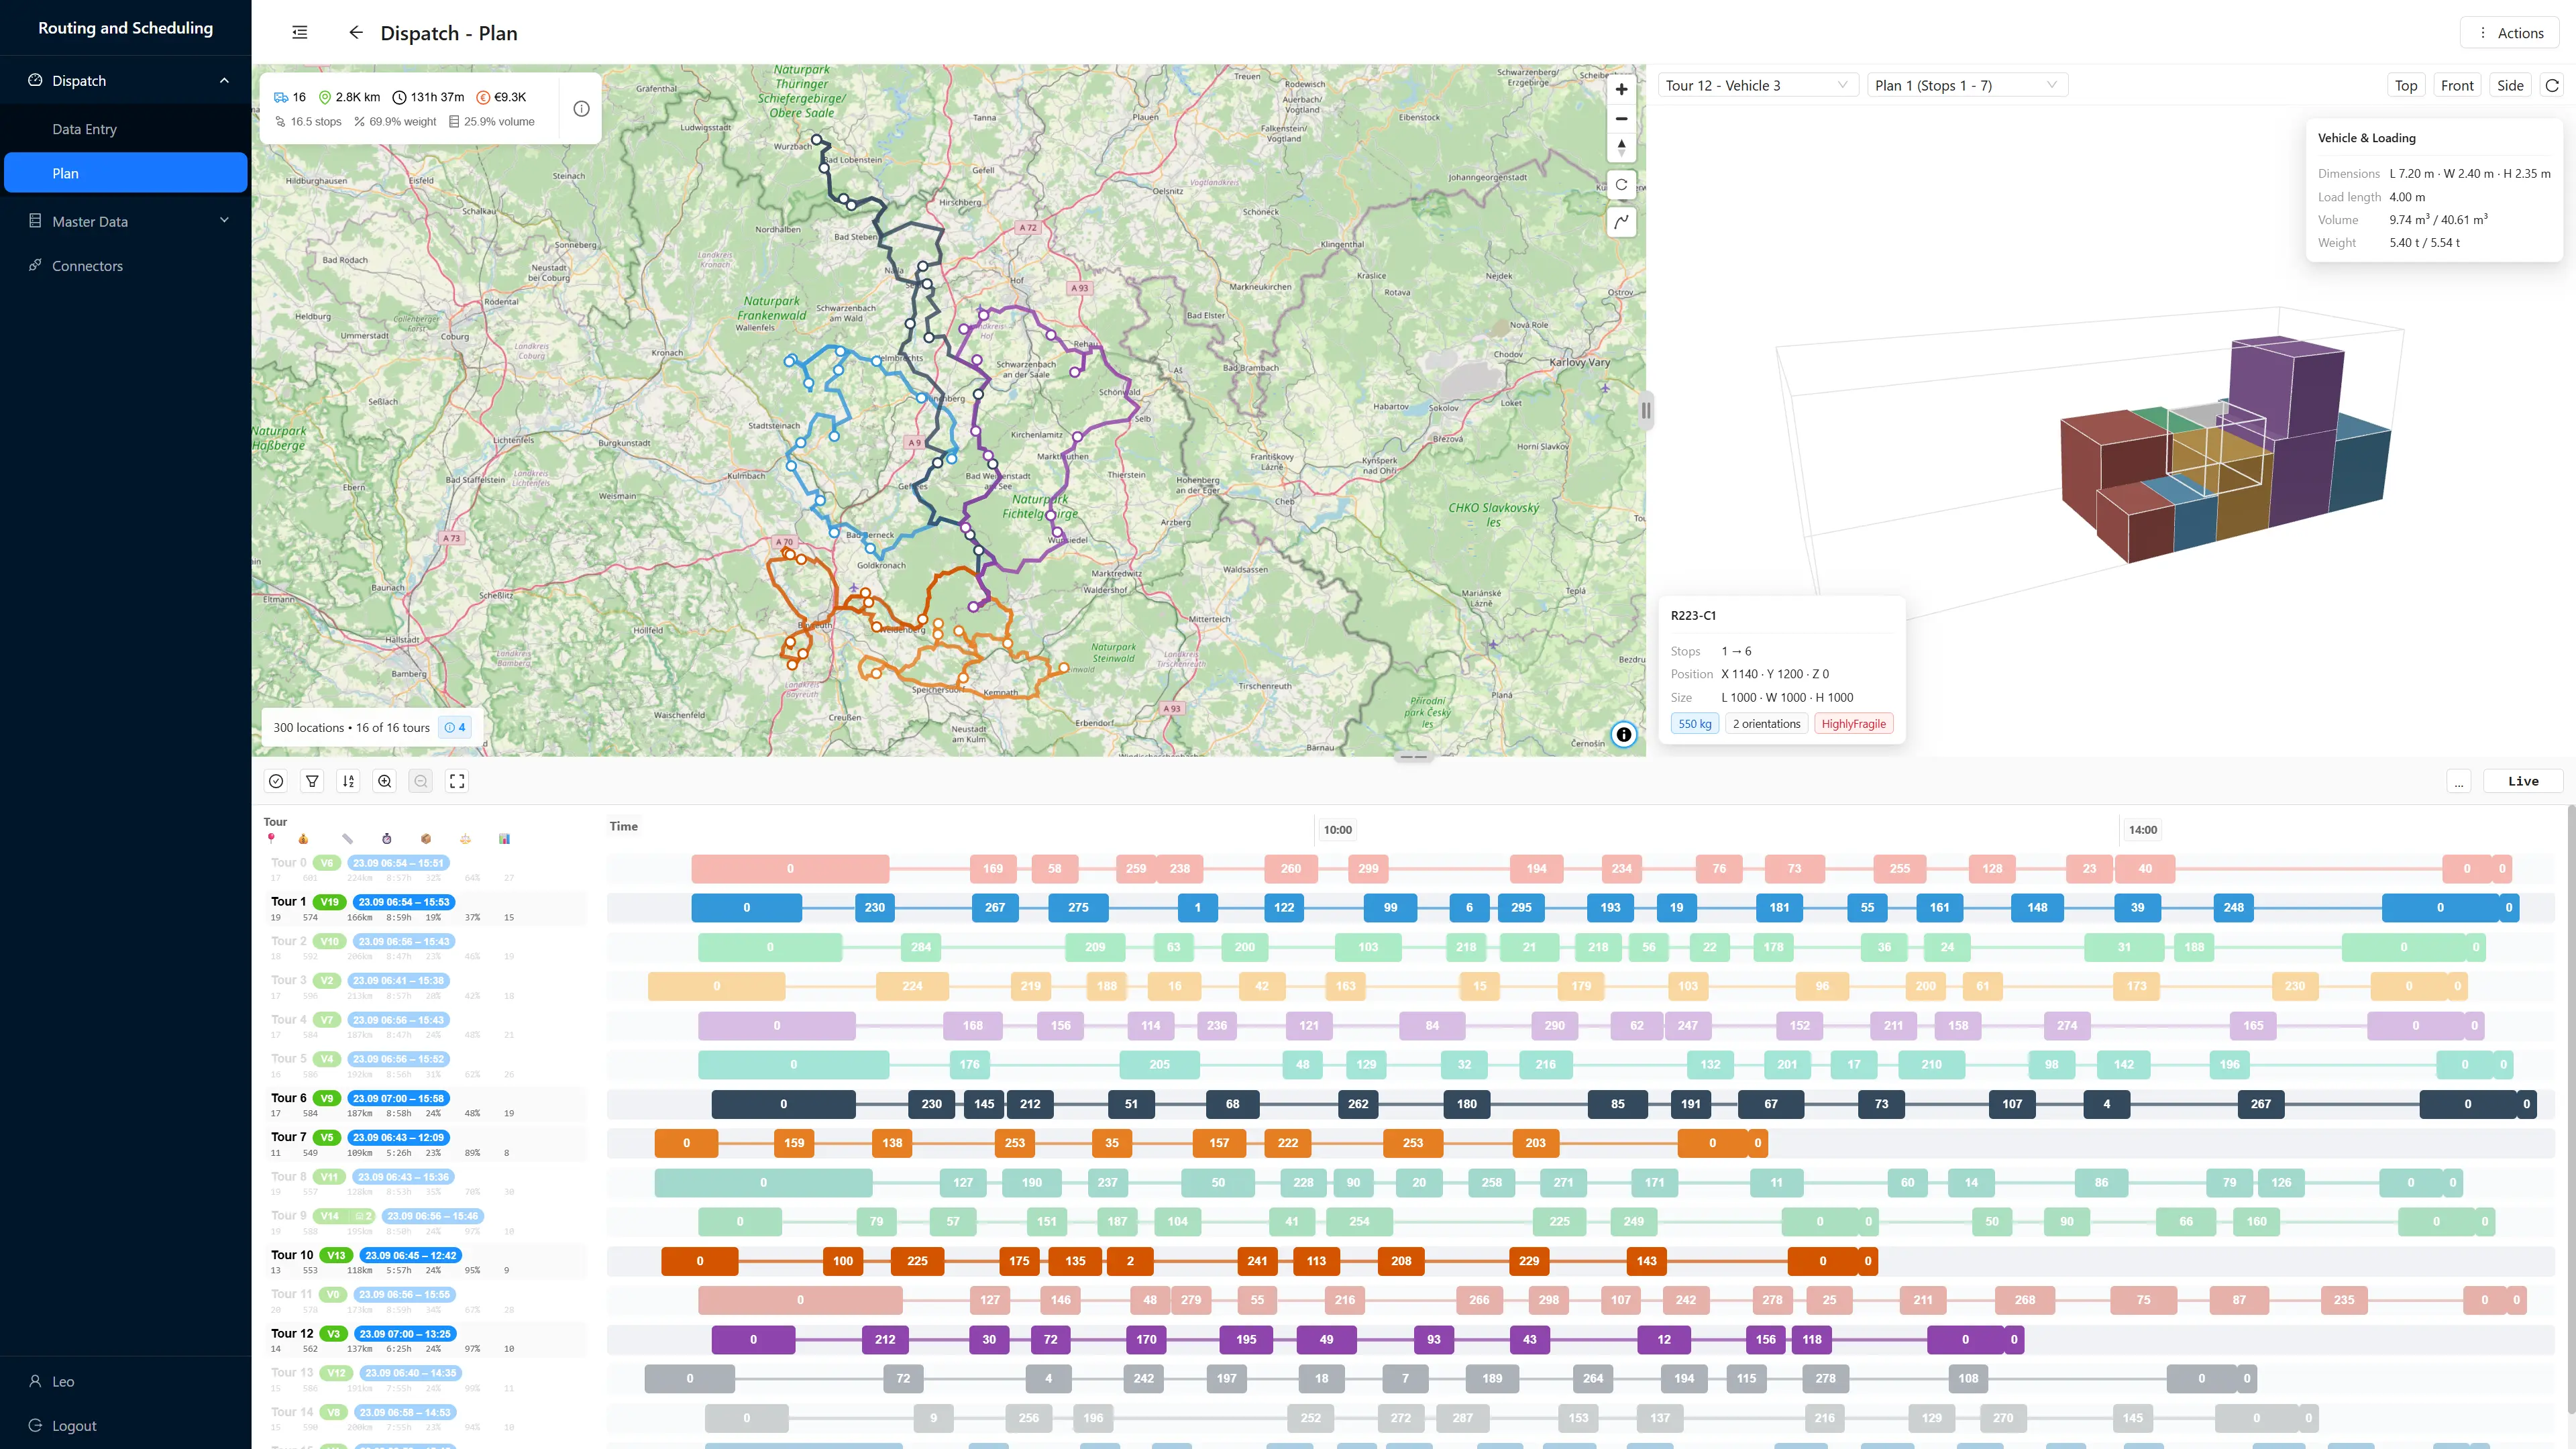The height and width of the screenshot is (1449, 2576).
Task: Toggle the select-all checkmark circle button
Action: (x=276, y=781)
